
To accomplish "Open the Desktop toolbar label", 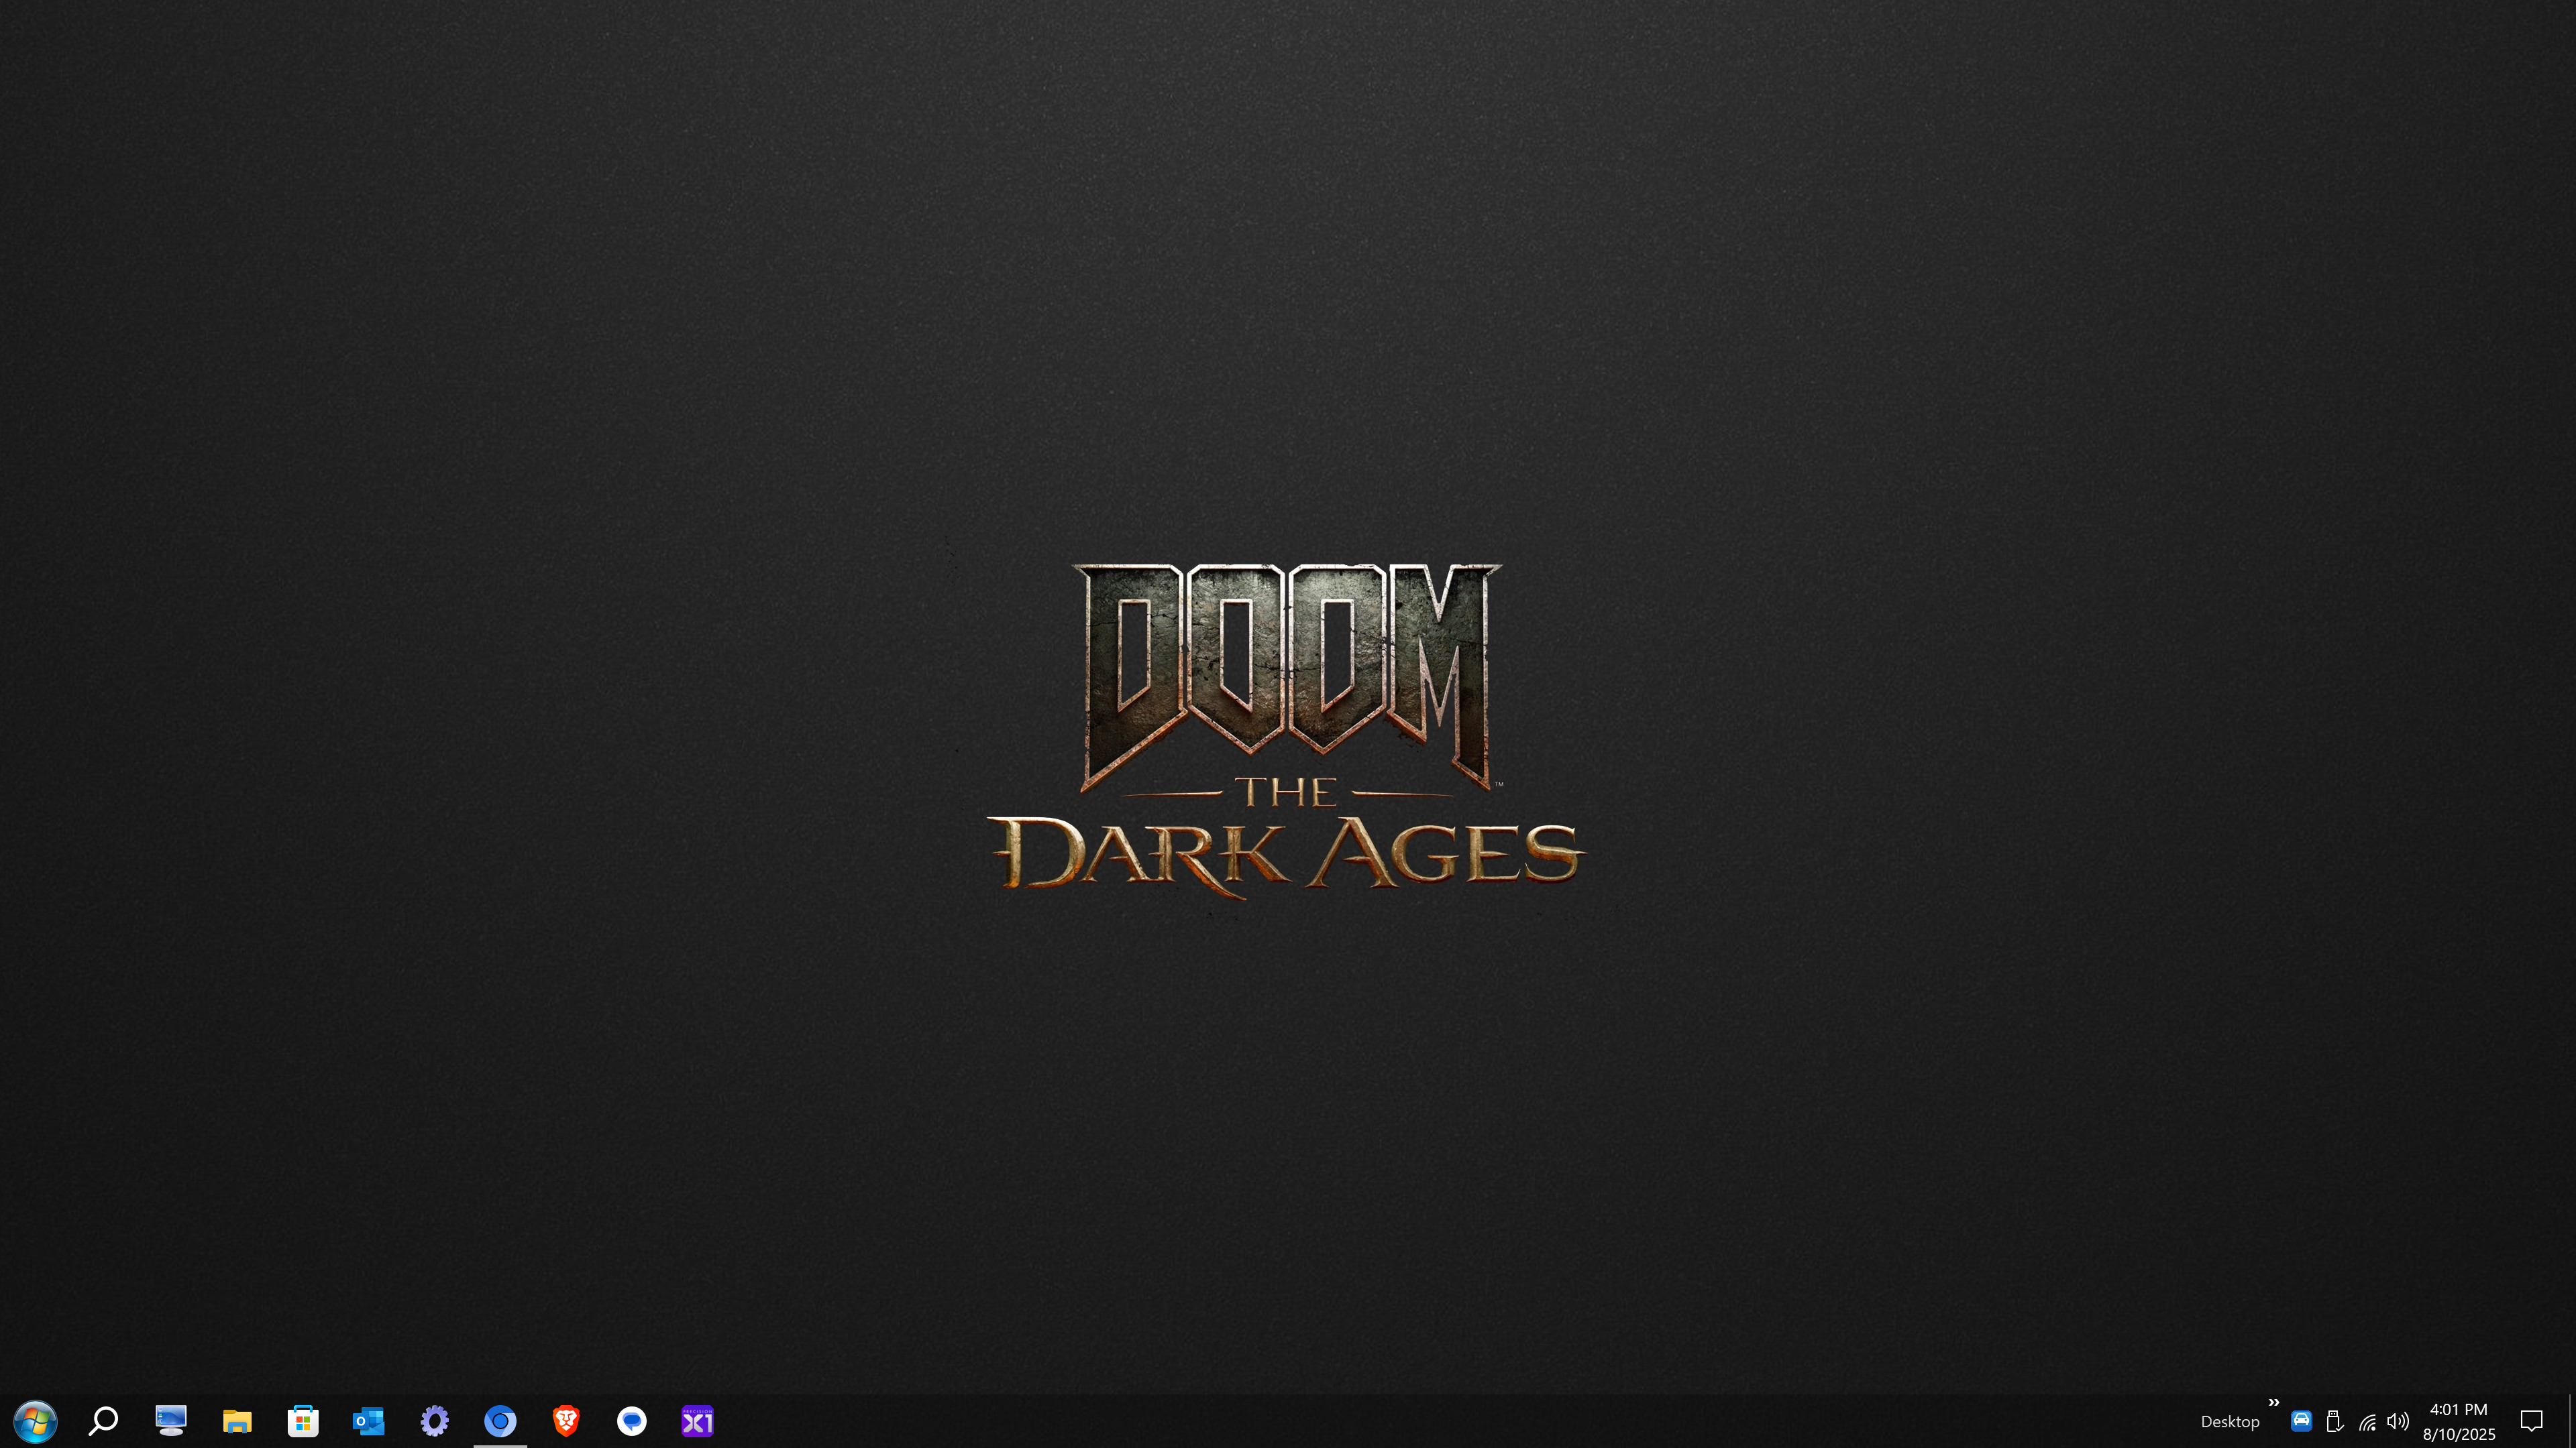I will coord(2229,1421).
